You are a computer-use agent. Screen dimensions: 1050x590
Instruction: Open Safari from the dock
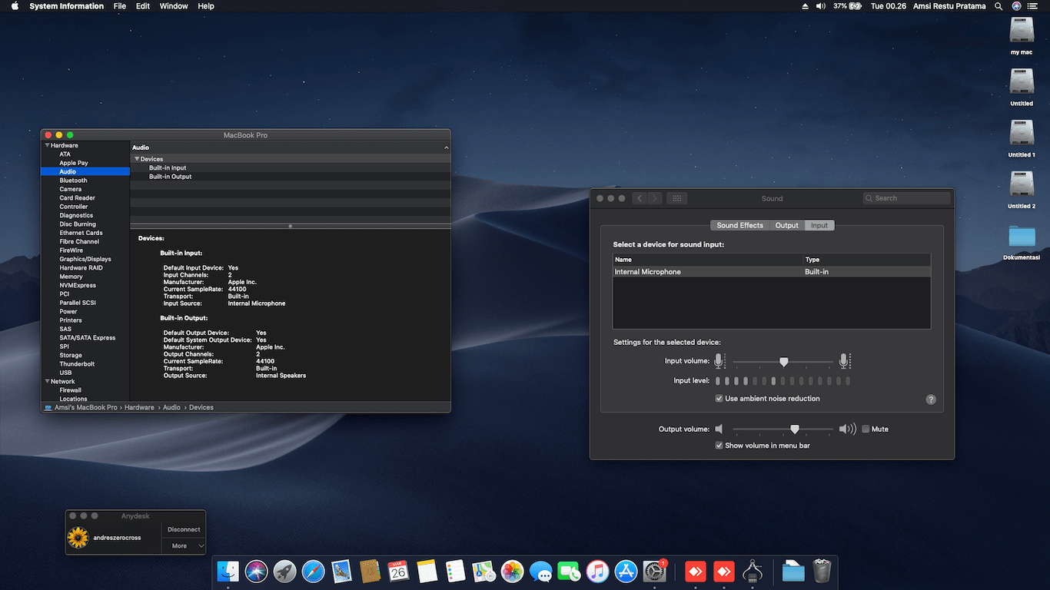(x=313, y=572)
